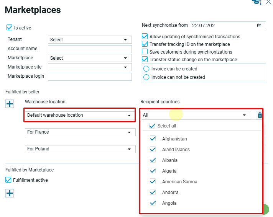Open the Tenant dropdown
The width and height of the screenshot is (273, 217).
90,39
